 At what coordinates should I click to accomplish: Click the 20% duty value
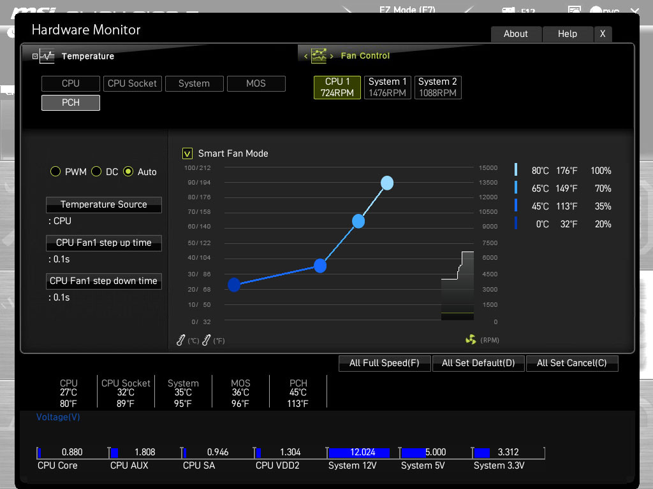click(603, 224)
